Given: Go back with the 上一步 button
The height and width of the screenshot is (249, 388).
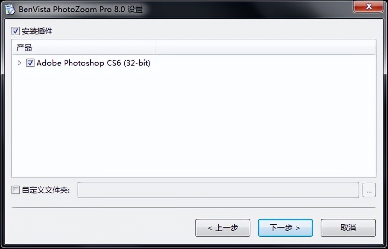Looking at the screenshot, I should (223, 228).
